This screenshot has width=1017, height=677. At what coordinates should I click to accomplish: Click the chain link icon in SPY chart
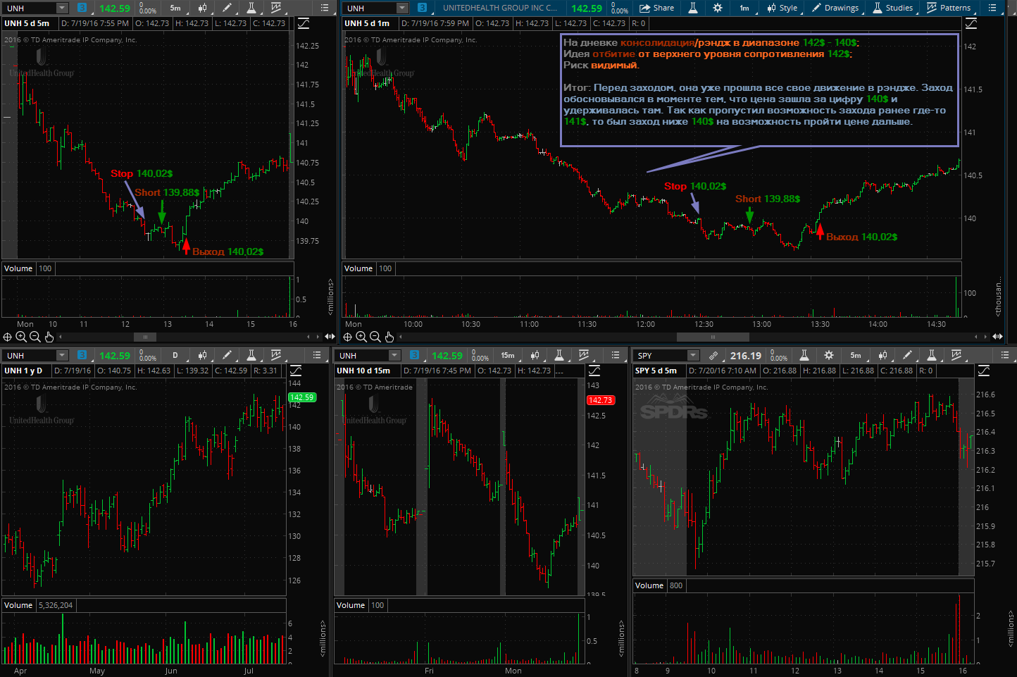[713, 356]
